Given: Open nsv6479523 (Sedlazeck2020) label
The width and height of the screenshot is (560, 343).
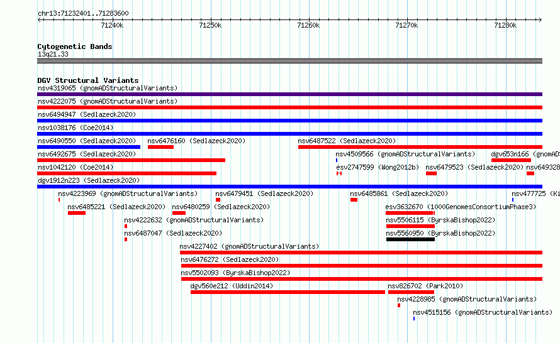Looking at the screenshot, I should tap(474, 167).
